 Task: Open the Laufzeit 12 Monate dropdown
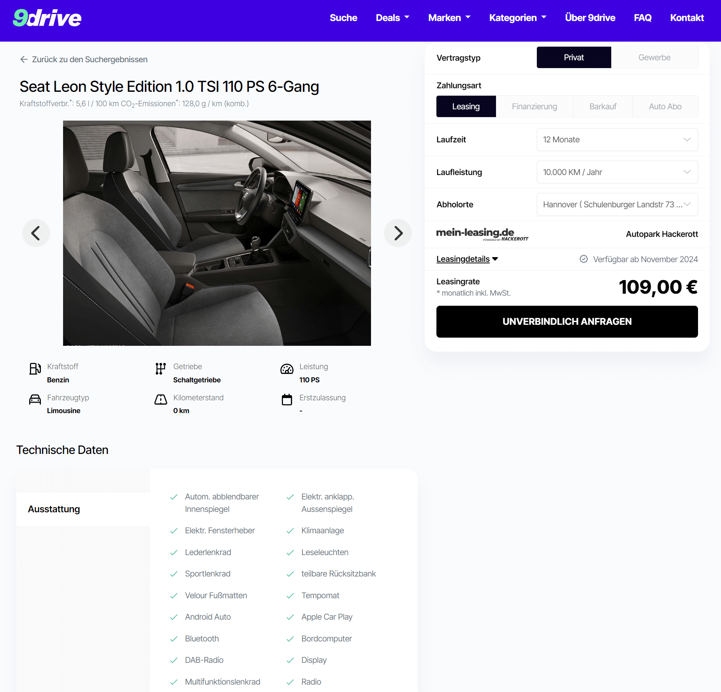617,140
